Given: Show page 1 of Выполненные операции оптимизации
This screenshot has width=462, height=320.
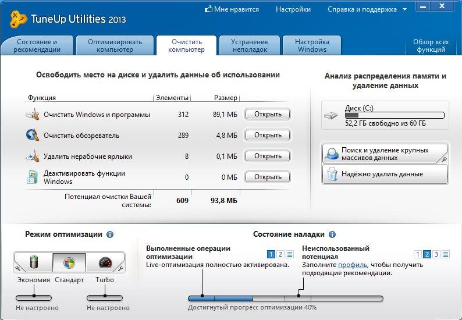Looking at the screenshot, I should tap(271, 254).
